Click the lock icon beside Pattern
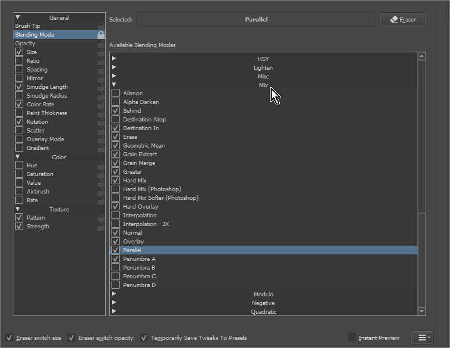Viewport: 450px width, 348px height. pyautogui.click(x=100, y=218)
